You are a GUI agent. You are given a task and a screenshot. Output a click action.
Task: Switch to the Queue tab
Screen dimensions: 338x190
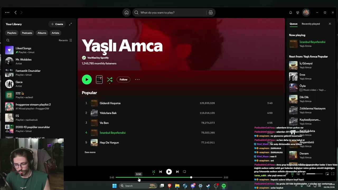(293, 24)
